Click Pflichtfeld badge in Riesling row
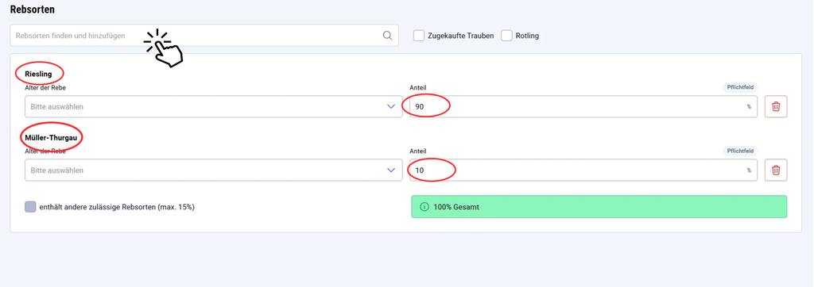This screenshot has width=814, height=287. click(x=740, y=87)
